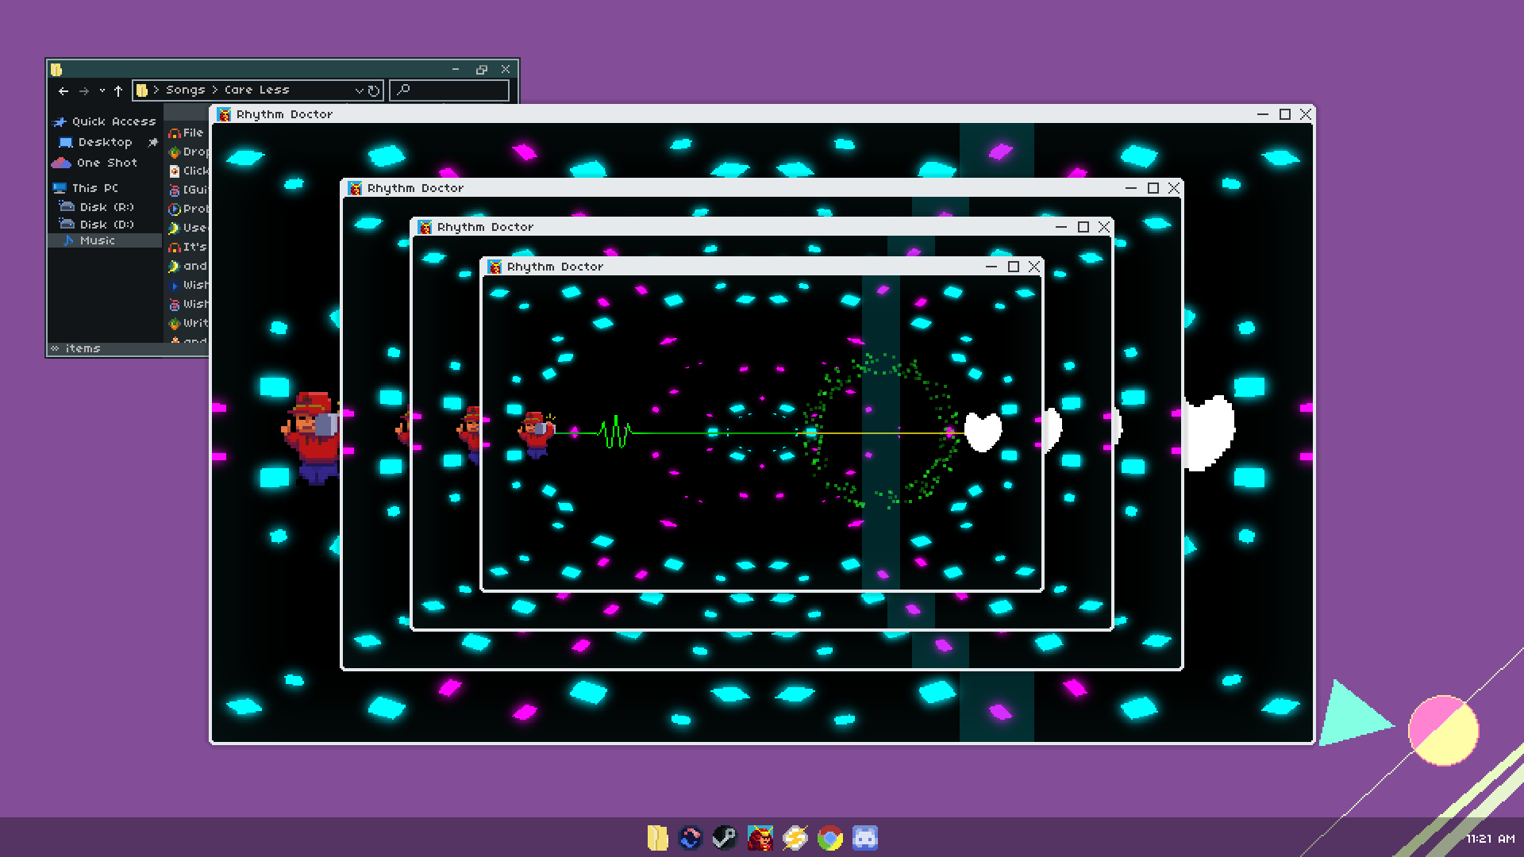Open Steam from the taskbar
Screen dimensions: 1524x857
[x=724, y=838]
